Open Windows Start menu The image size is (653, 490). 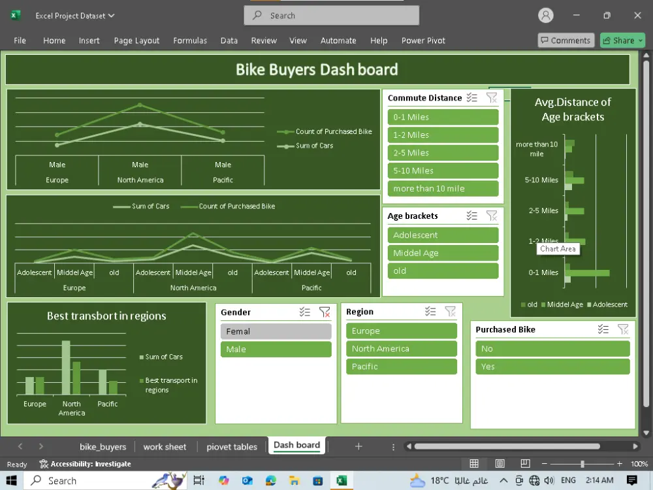[x=11, y=480]
